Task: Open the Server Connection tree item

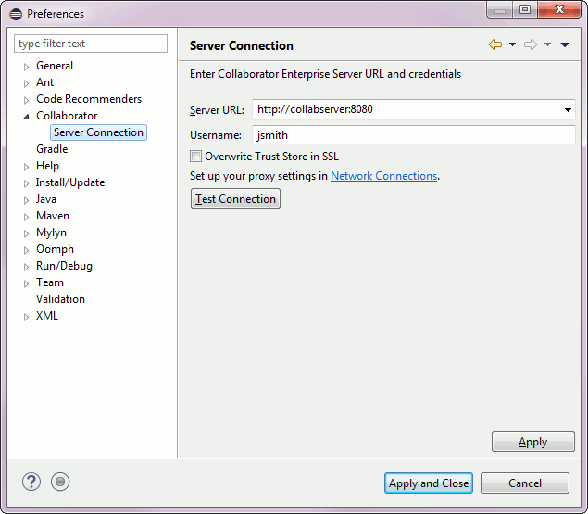Action: point(98,132)
